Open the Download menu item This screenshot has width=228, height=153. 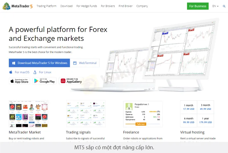[x=66, y=6]
